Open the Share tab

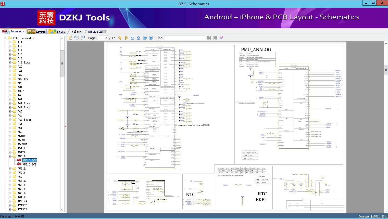tap(57, 32)
